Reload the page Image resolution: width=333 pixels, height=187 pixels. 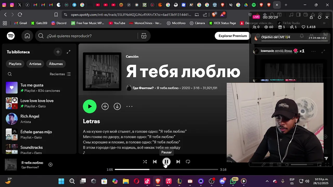[x=20, y=15]
